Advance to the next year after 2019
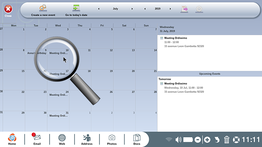 point(170,9)
